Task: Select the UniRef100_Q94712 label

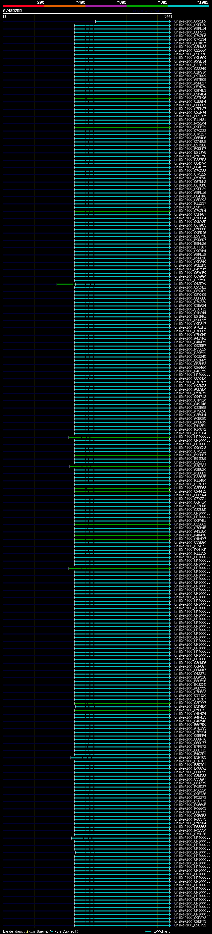Action: (x=190, y=397)
